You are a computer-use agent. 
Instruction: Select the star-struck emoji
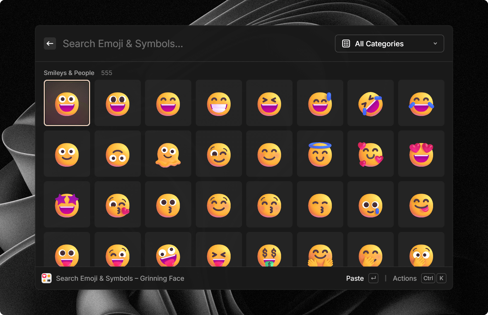67,204
